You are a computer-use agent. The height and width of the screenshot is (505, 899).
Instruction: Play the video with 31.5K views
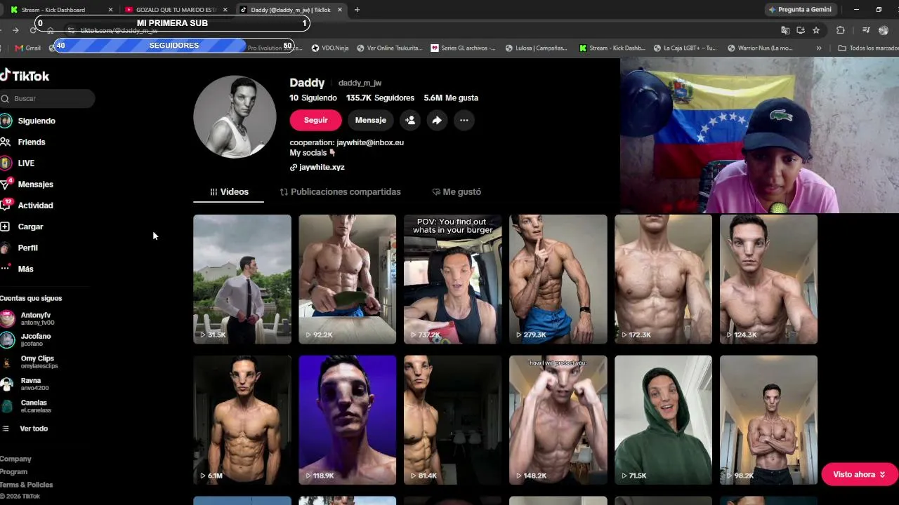(242, 279)
